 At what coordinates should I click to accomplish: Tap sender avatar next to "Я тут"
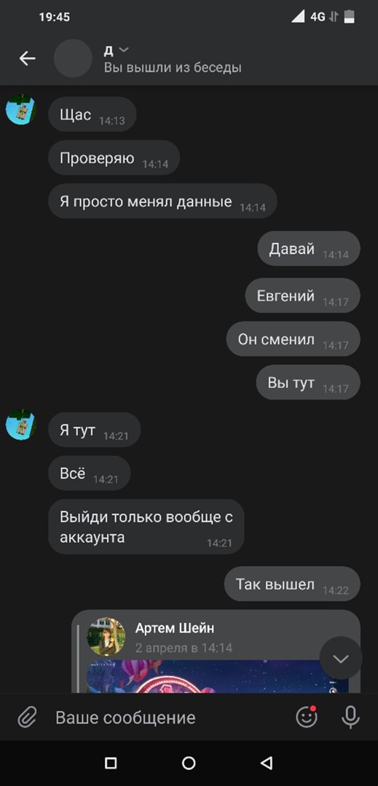point(20,425)
